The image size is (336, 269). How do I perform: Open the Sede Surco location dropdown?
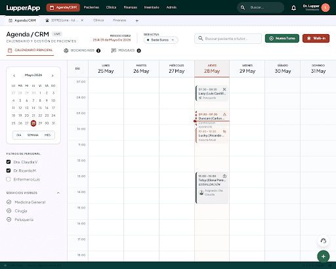[161, 40]
